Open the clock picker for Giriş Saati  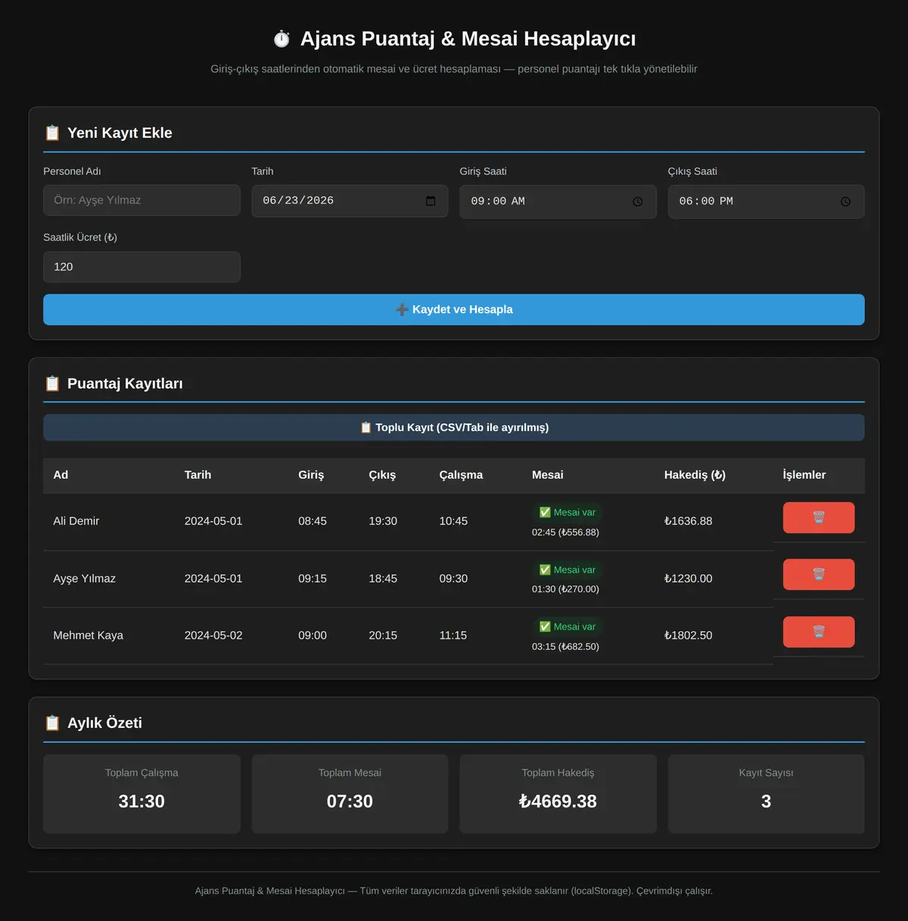coord(637,201)
